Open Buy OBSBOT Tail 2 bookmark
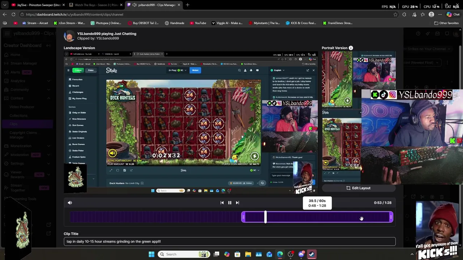Screen dimensions: 463x260 (x=143, y=23)
